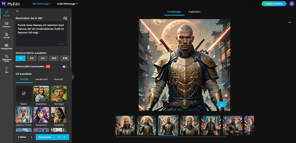296x143 pixels.
Task: Open the highlighted third generated thumbnail
Action: point(168,126)
